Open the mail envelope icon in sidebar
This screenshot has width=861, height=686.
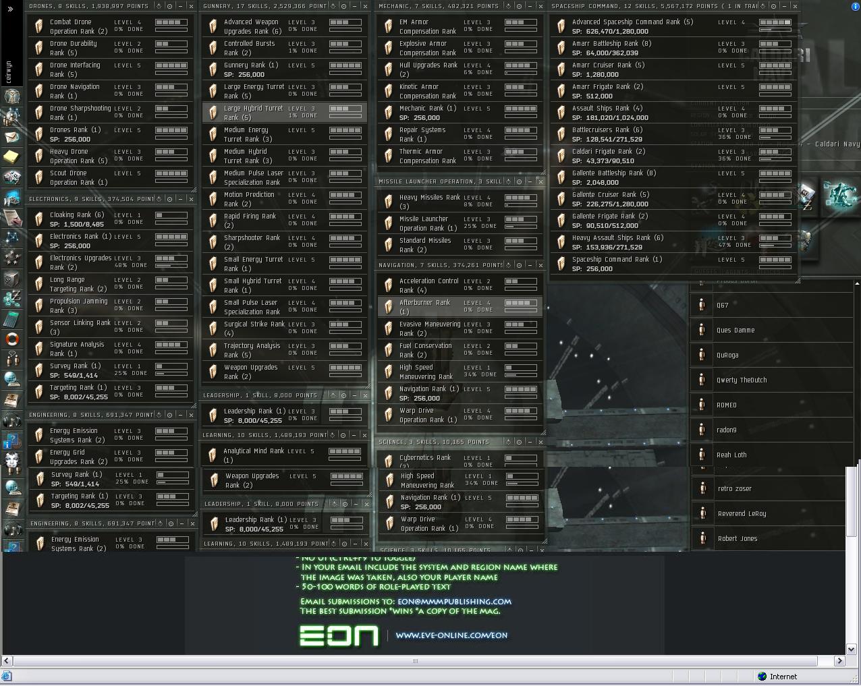11,137
